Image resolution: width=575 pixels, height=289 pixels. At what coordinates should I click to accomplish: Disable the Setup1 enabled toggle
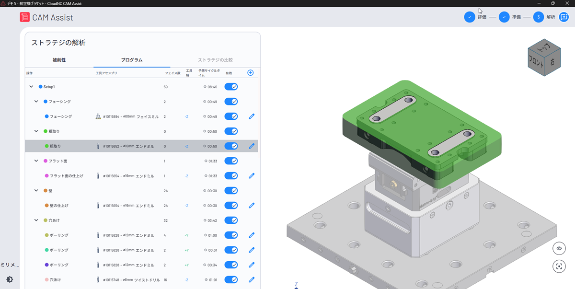click(231, 87)
